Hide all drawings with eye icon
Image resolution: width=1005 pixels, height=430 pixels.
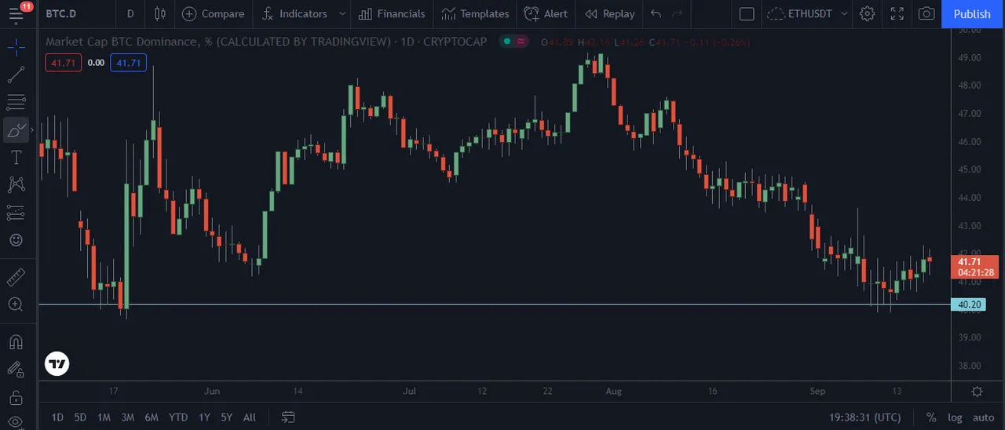tap(16, 422)
